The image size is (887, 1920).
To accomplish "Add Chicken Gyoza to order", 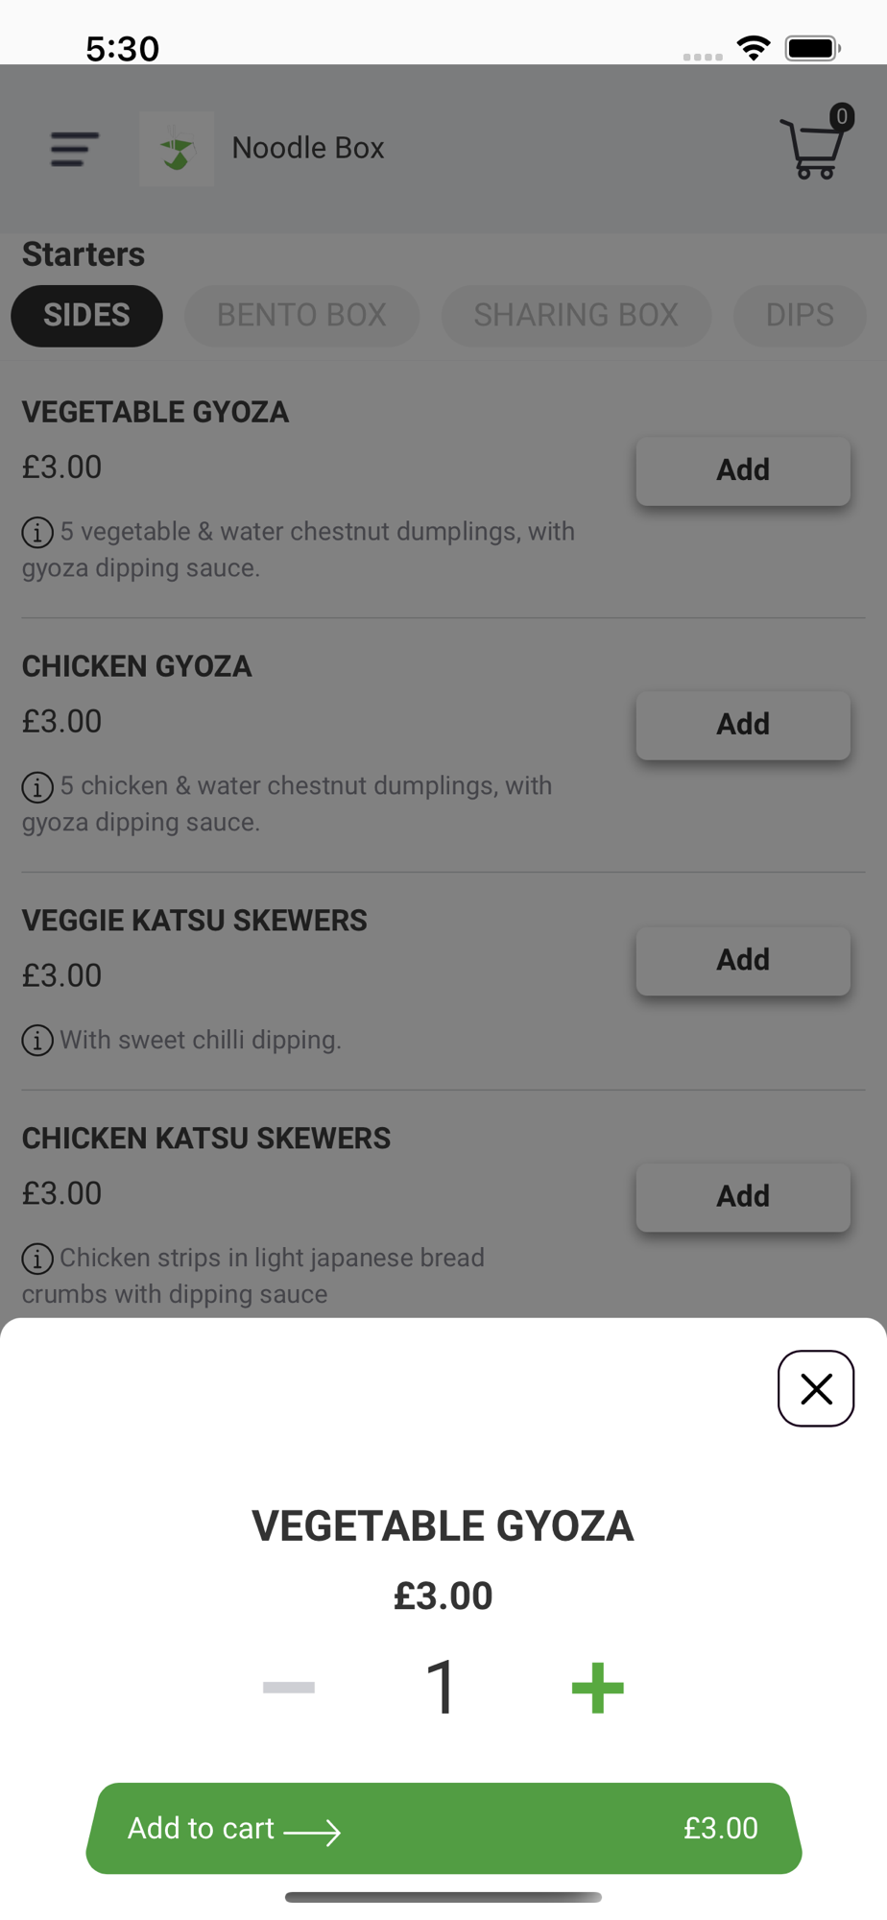I will 743,725.
